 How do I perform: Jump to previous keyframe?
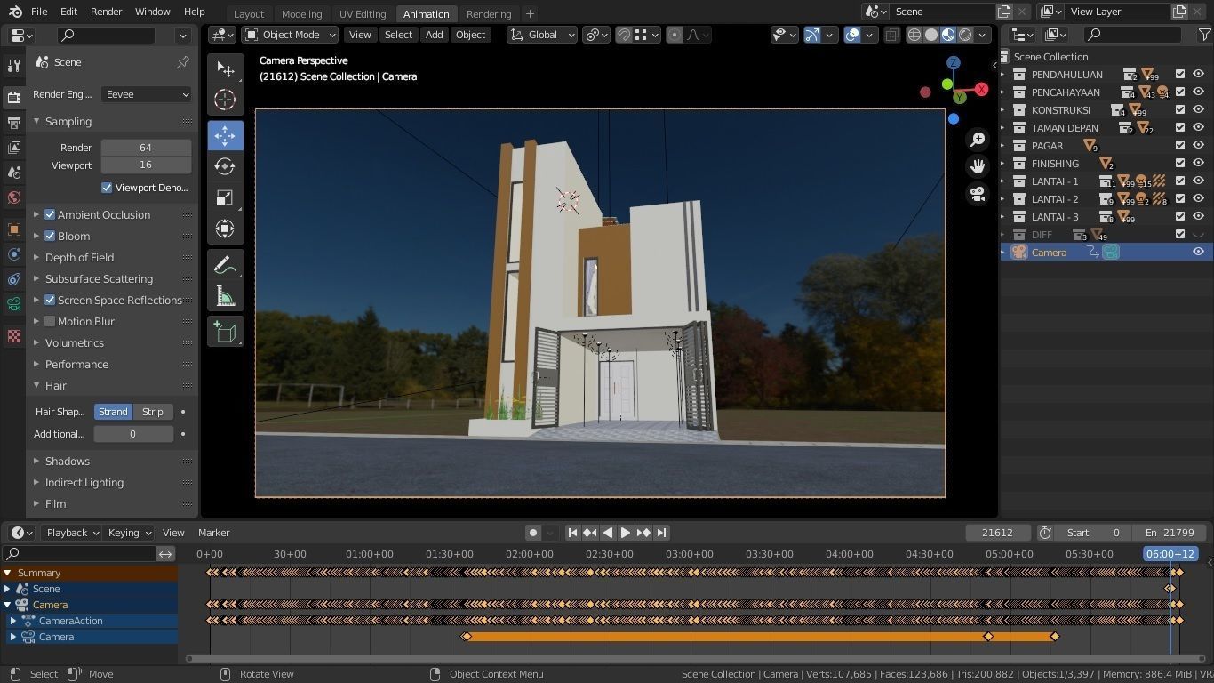590,533
